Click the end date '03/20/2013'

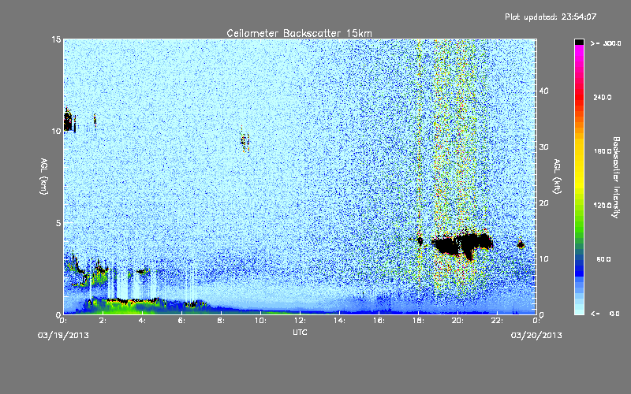(536, 336)
